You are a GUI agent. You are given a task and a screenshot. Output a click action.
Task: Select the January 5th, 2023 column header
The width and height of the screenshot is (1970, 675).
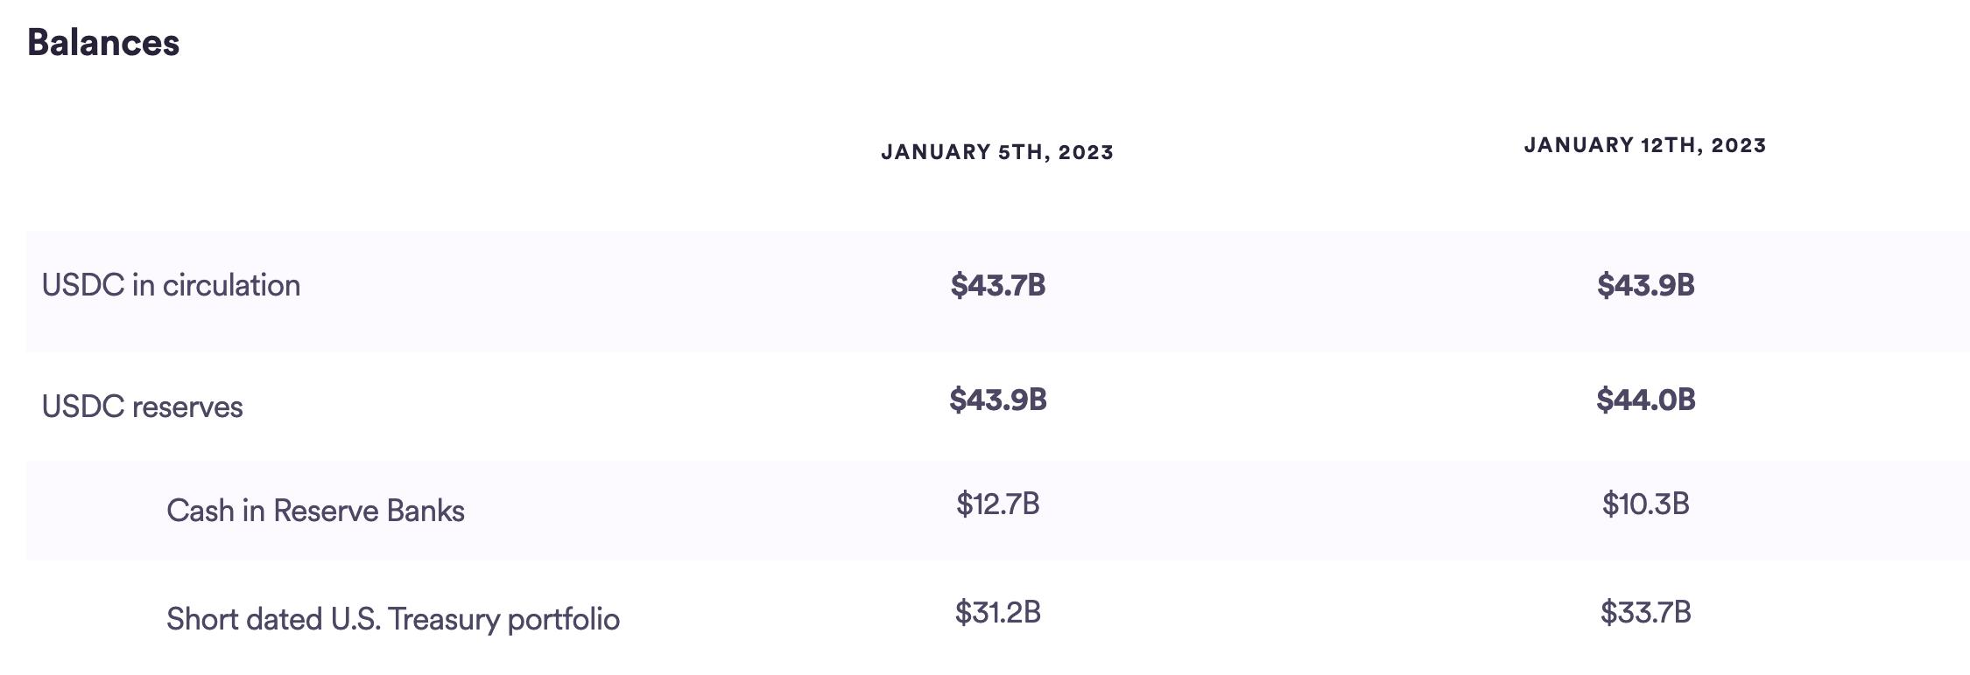997,152
